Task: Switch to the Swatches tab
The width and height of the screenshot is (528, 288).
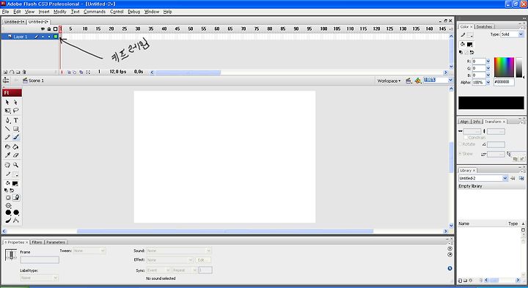Action: tap(484, 26)
